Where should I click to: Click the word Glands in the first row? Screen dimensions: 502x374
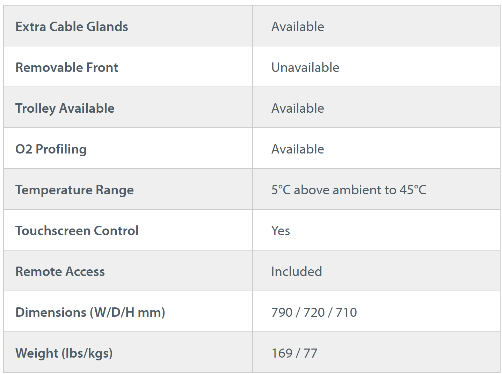point(107,27)
